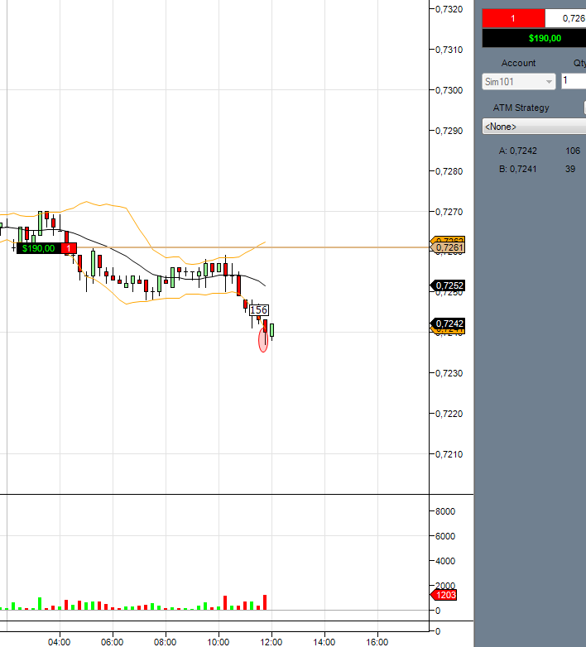
Task: Click the ask size value 106
Action: click(x=573, y=151)
